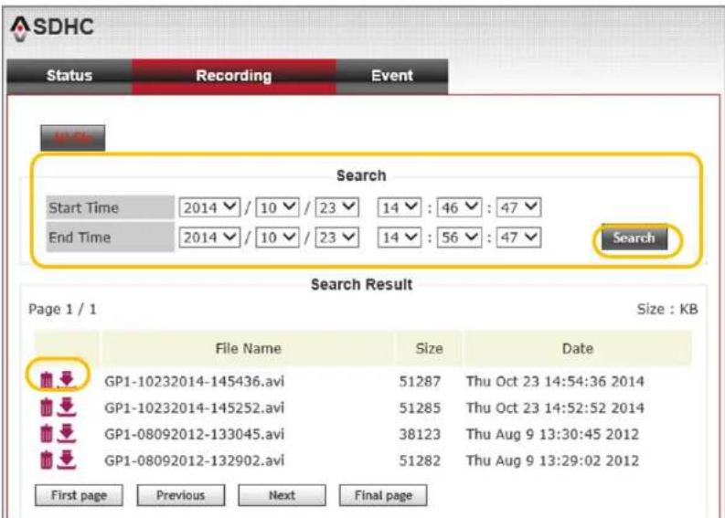
Task: Click date Thu Oct 23 14:54:36 2014
Action: click(555, 381)
